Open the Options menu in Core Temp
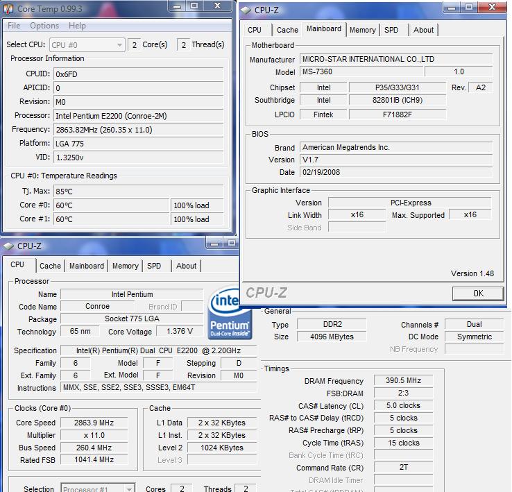 (44, 26)
